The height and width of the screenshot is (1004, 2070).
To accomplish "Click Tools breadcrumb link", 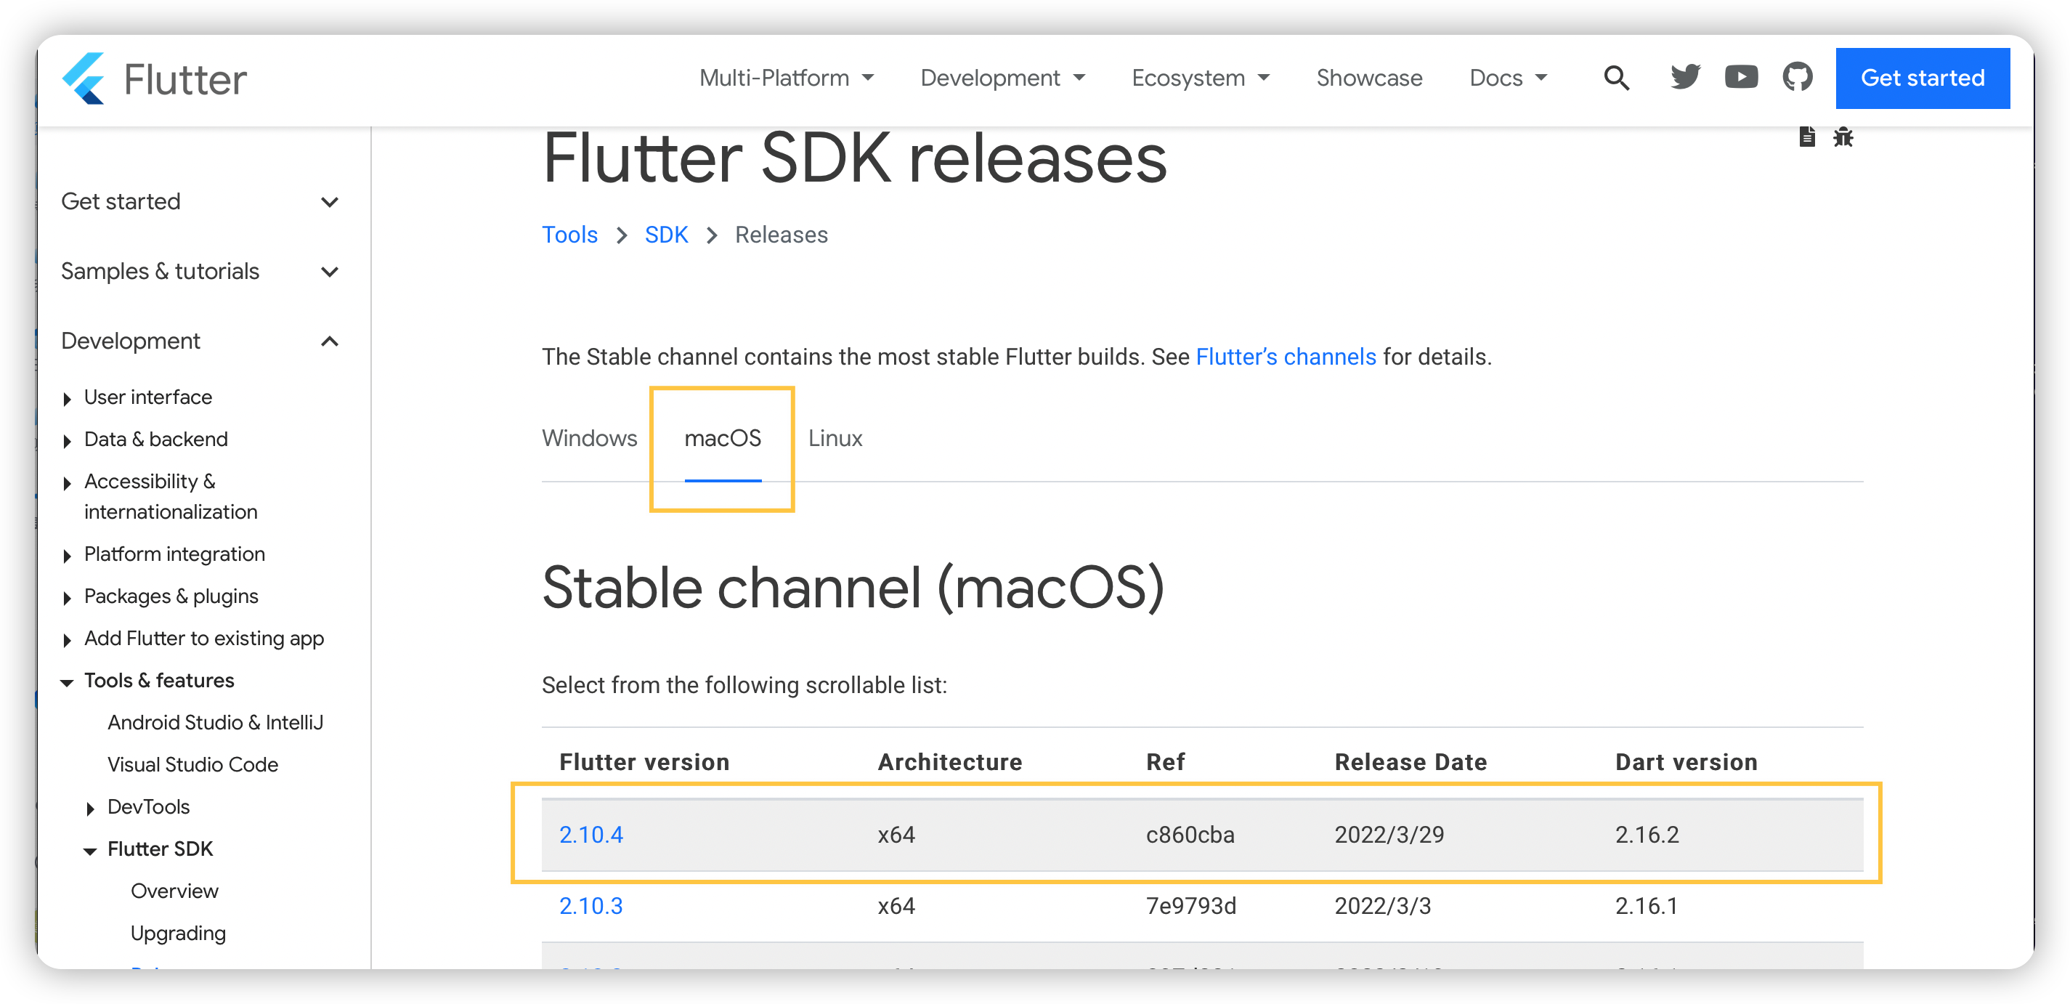I will click(x=569, y=234).
